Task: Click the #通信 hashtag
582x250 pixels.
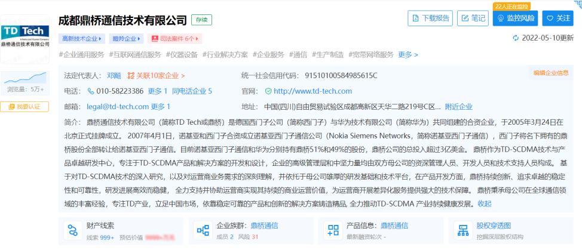Action: [x=298, y=55]
